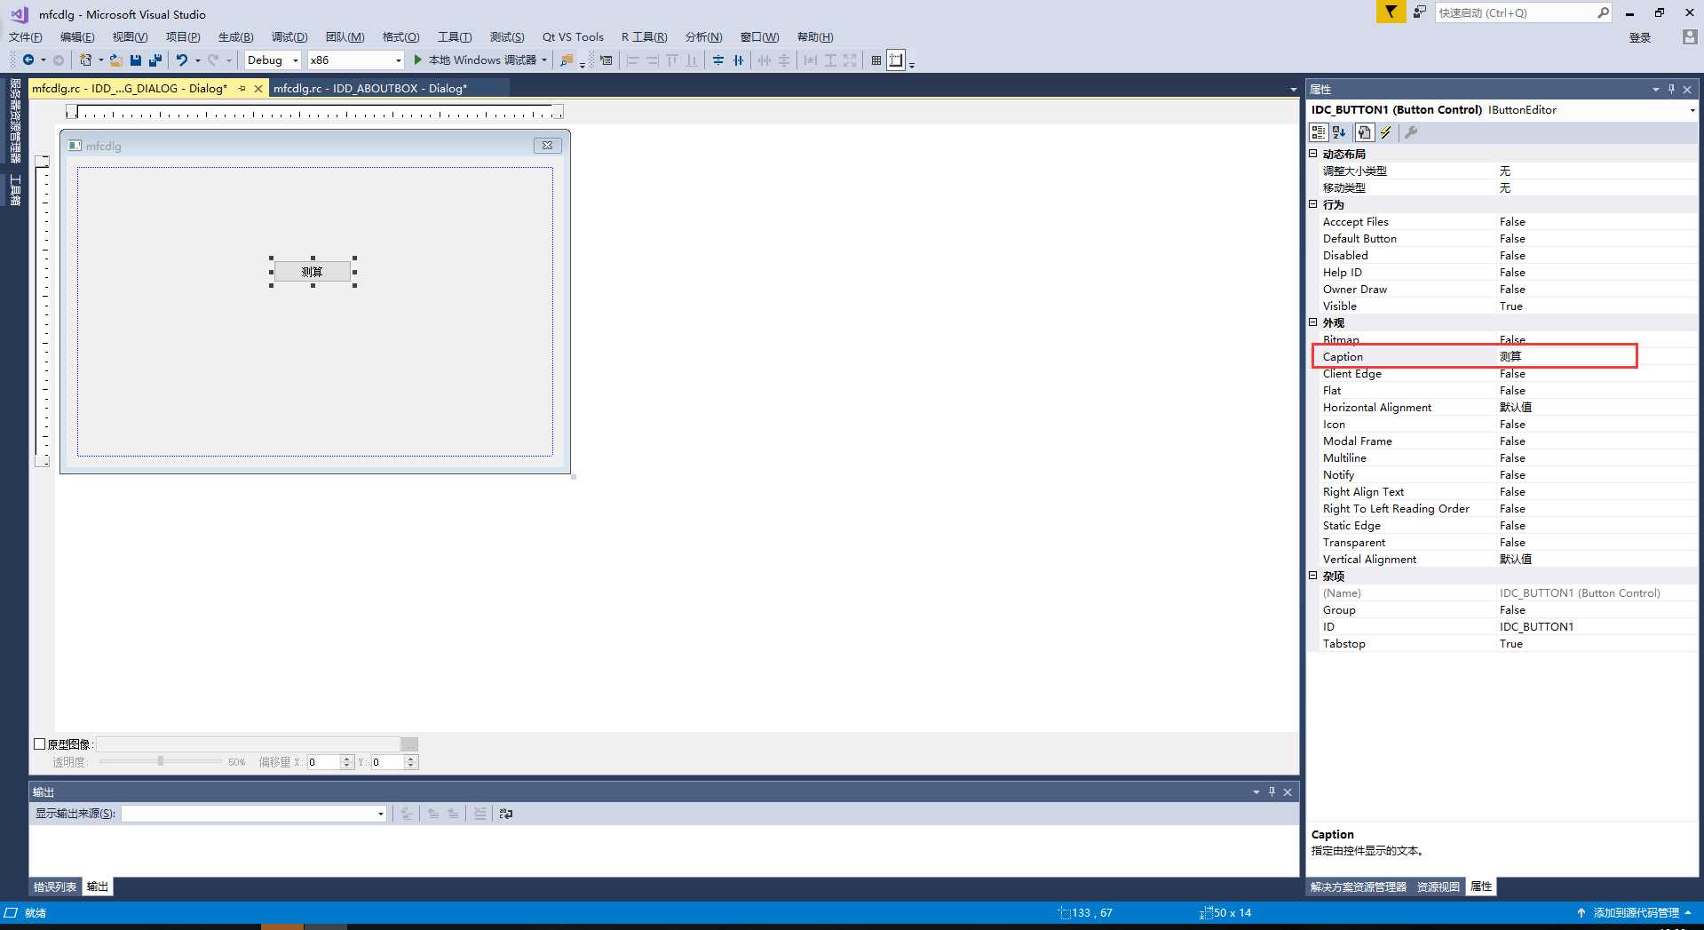This screenshot has width=1704, height=930.
Task: Click the test dialog toolbar icon
Action: point(606,60)
